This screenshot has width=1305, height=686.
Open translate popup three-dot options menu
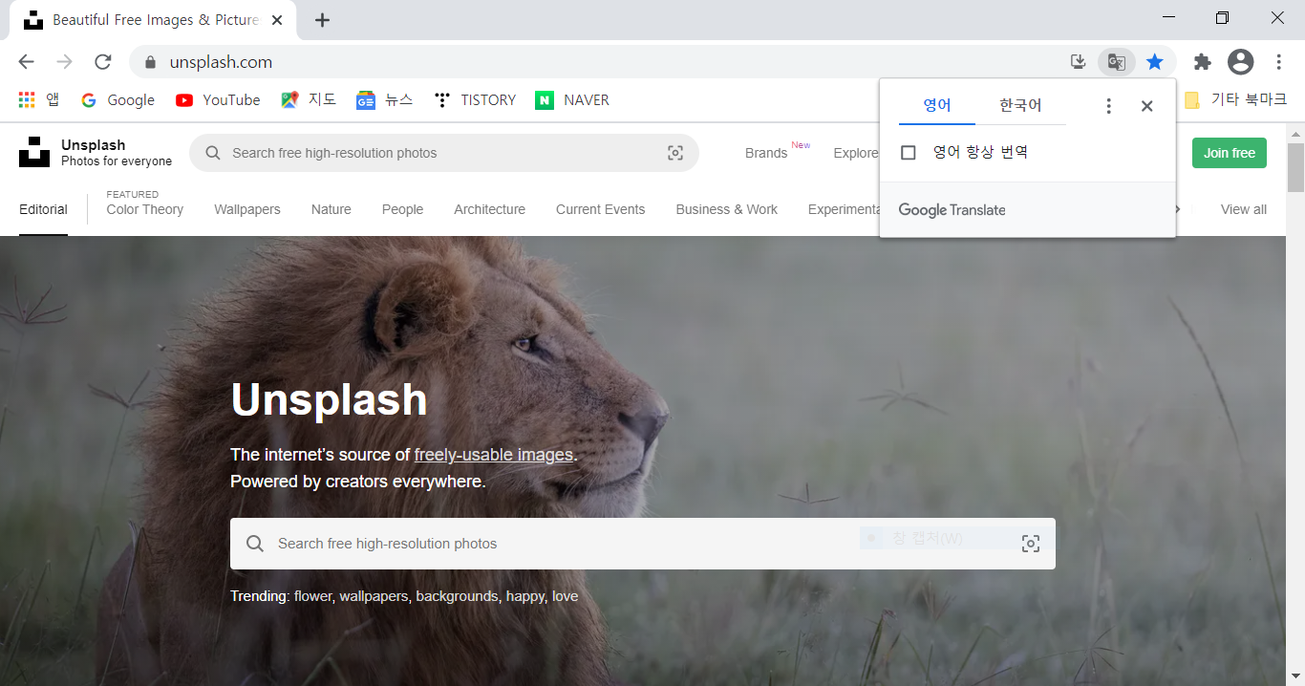pos(1108,106)
